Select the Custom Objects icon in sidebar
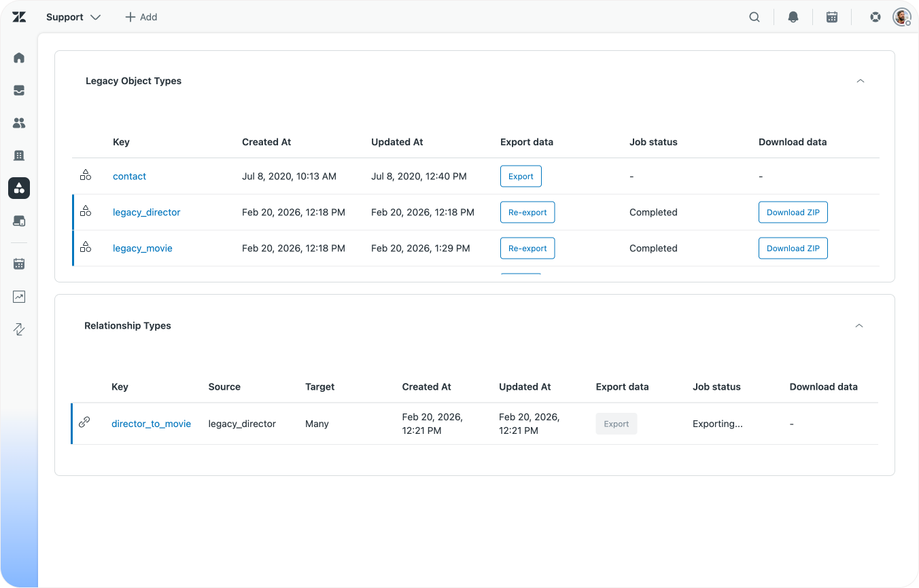919x588 pixels. click(19, 188)
